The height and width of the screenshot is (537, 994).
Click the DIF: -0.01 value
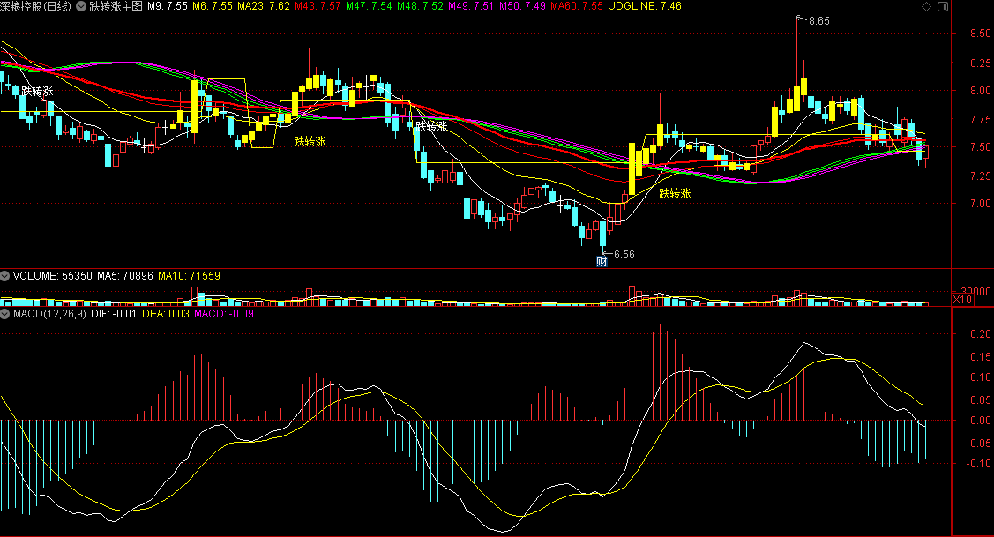[x=114, y=313]
